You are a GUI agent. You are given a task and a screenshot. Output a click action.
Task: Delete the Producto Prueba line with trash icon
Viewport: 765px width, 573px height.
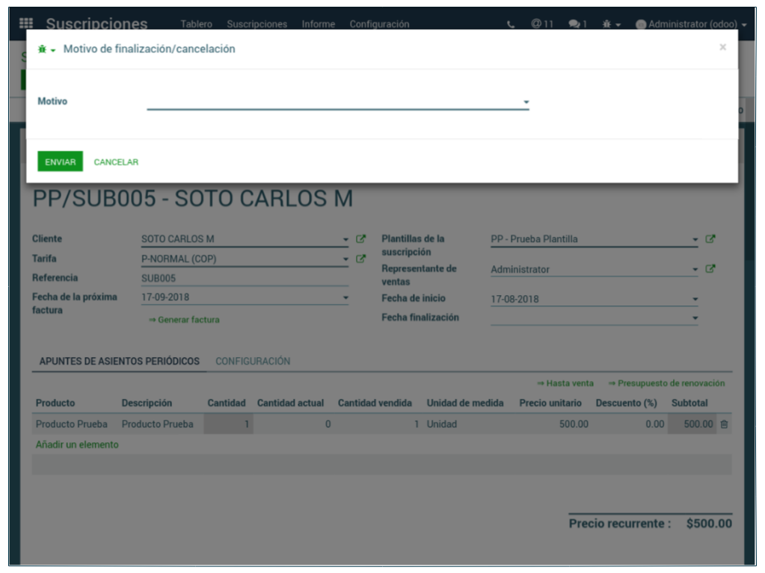point(724,424)
